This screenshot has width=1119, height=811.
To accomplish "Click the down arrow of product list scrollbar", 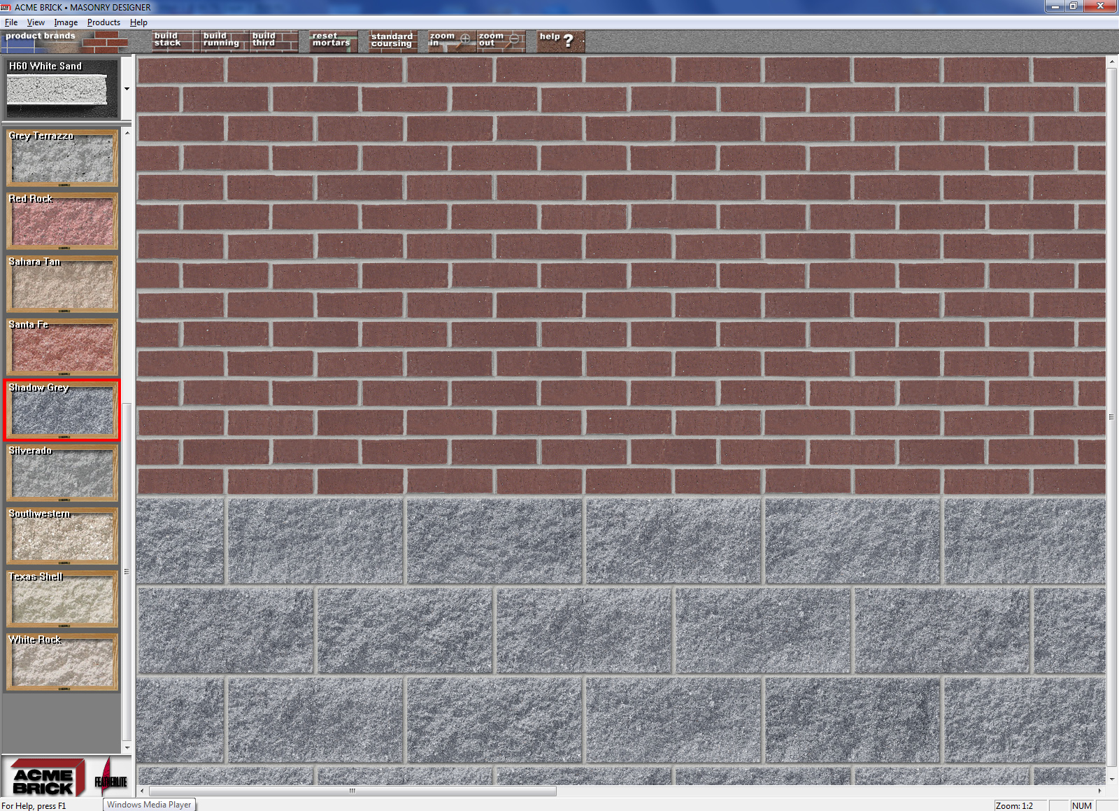I will pos(127,748).
